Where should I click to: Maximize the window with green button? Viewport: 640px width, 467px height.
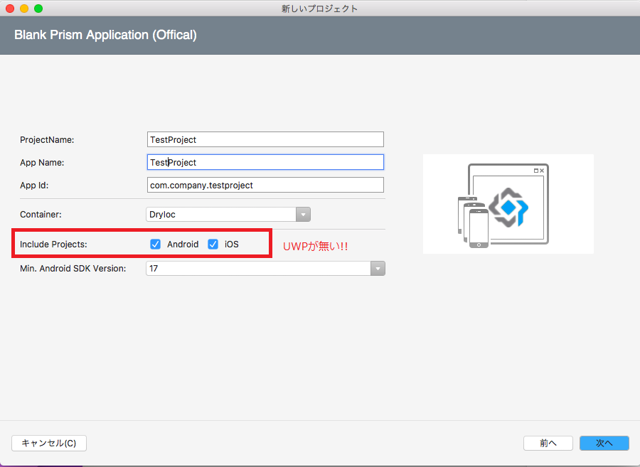(38, 9)
